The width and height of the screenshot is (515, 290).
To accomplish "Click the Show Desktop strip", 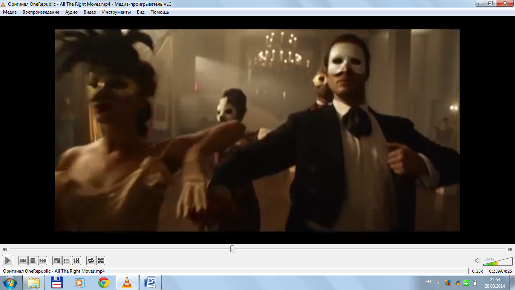I will click(x=512, y=282).
